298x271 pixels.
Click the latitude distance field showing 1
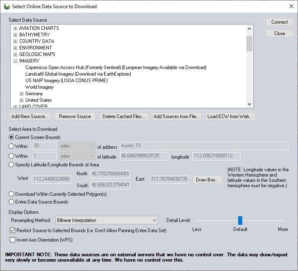pos(44,156)
